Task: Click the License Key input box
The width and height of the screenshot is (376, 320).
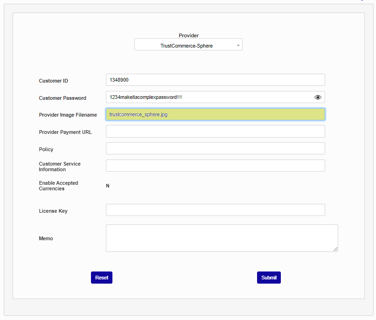Action: [215, 210]
